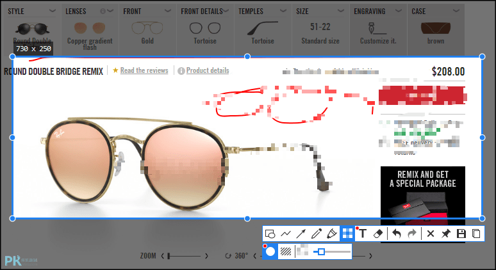Click the info icon beside Product details
The image size is (496, 270).
coord(181,71)
